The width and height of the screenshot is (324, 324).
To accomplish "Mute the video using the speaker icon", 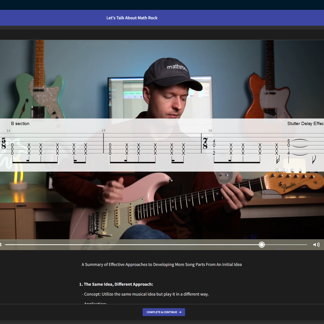I will (316, 245).
